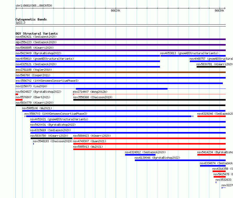This screenshot has width=233, height=198.
Task: Click nsv546760 (Cooper2011) label
Action: point(33,75)
